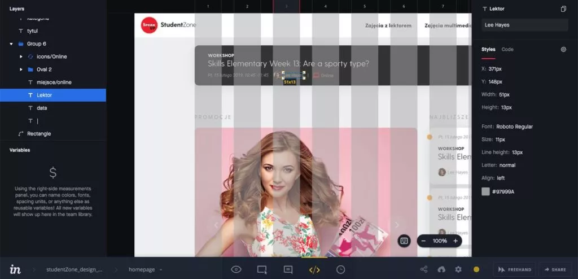Open Comment mode speech bubble icon
Viewport: 578px width, 279px height.
[288, 269]
